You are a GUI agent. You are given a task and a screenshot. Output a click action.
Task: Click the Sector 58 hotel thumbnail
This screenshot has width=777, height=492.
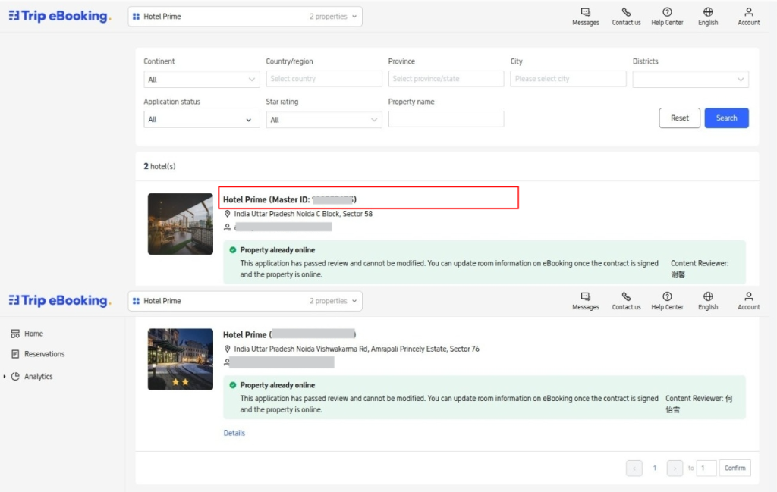tap(180, 224)
